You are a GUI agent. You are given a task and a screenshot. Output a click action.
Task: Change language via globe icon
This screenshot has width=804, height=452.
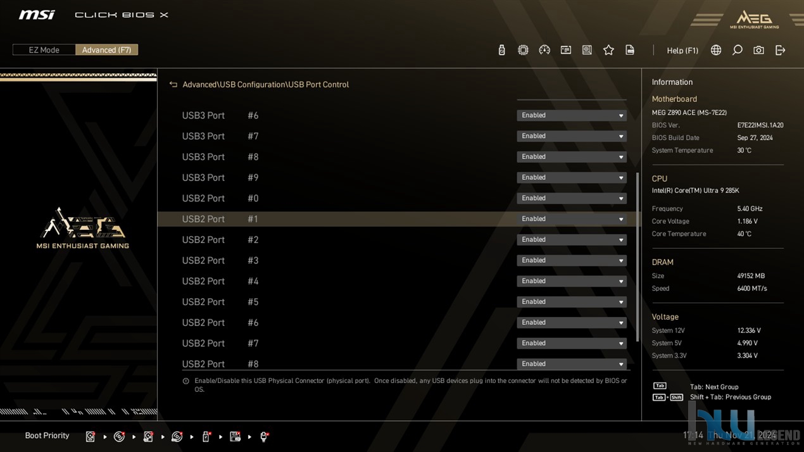pyautogui.click(x=716, y=50)
